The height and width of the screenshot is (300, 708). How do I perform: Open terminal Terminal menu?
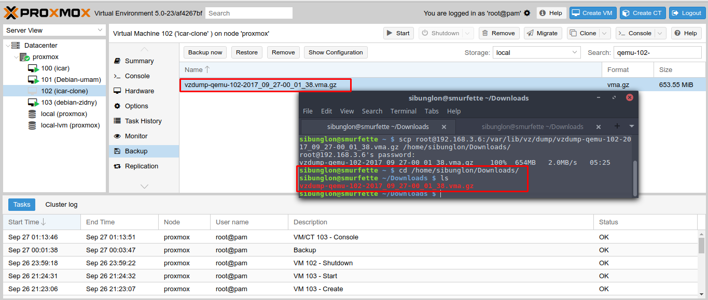tap(404, 111)
